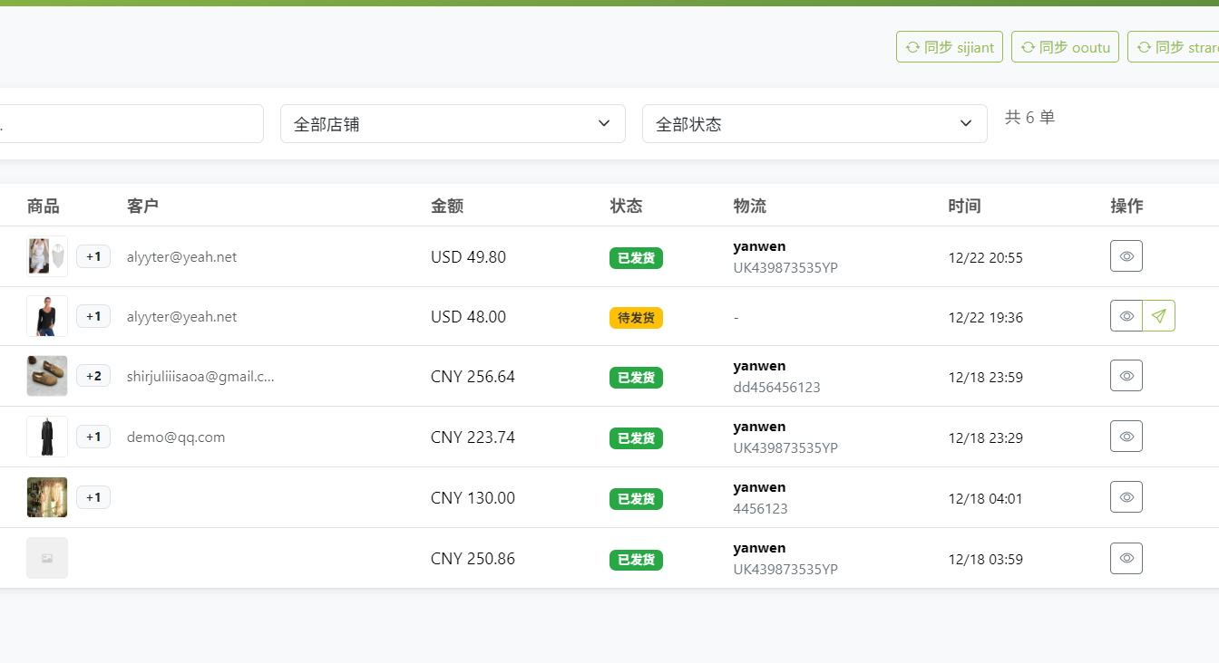Open eye icon on the shirjuliiisaoa order row
Screen dimensions: 1219x663
click(1126, 375)
